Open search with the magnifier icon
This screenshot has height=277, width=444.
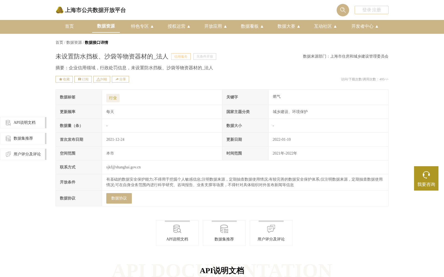coord(343,10)
